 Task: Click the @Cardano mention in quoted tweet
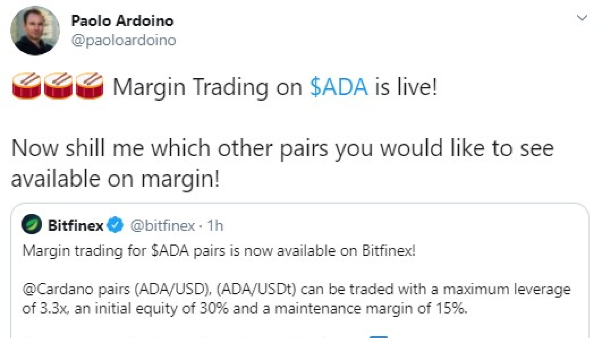[x=58, y=289]
